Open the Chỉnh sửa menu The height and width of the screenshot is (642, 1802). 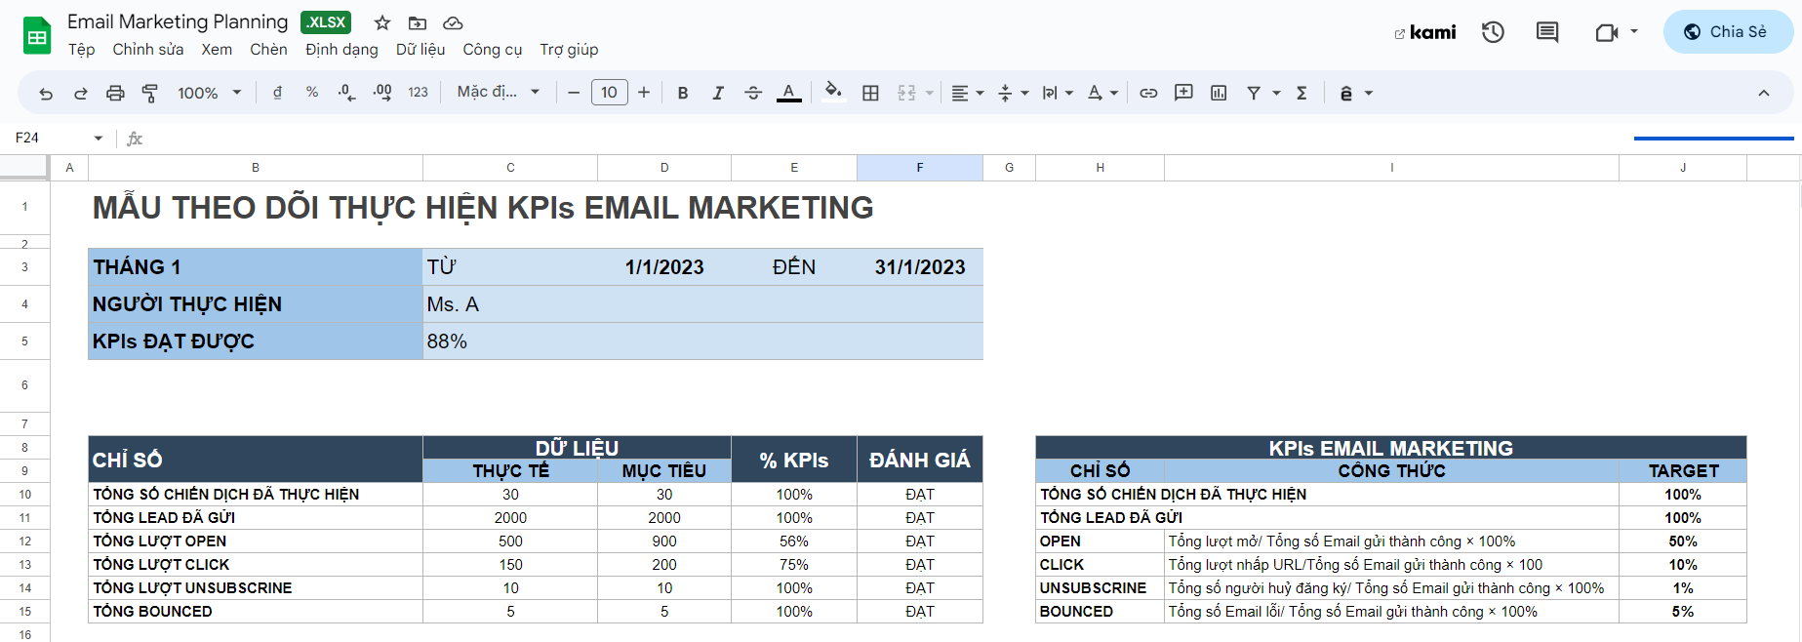pos(148,49)
